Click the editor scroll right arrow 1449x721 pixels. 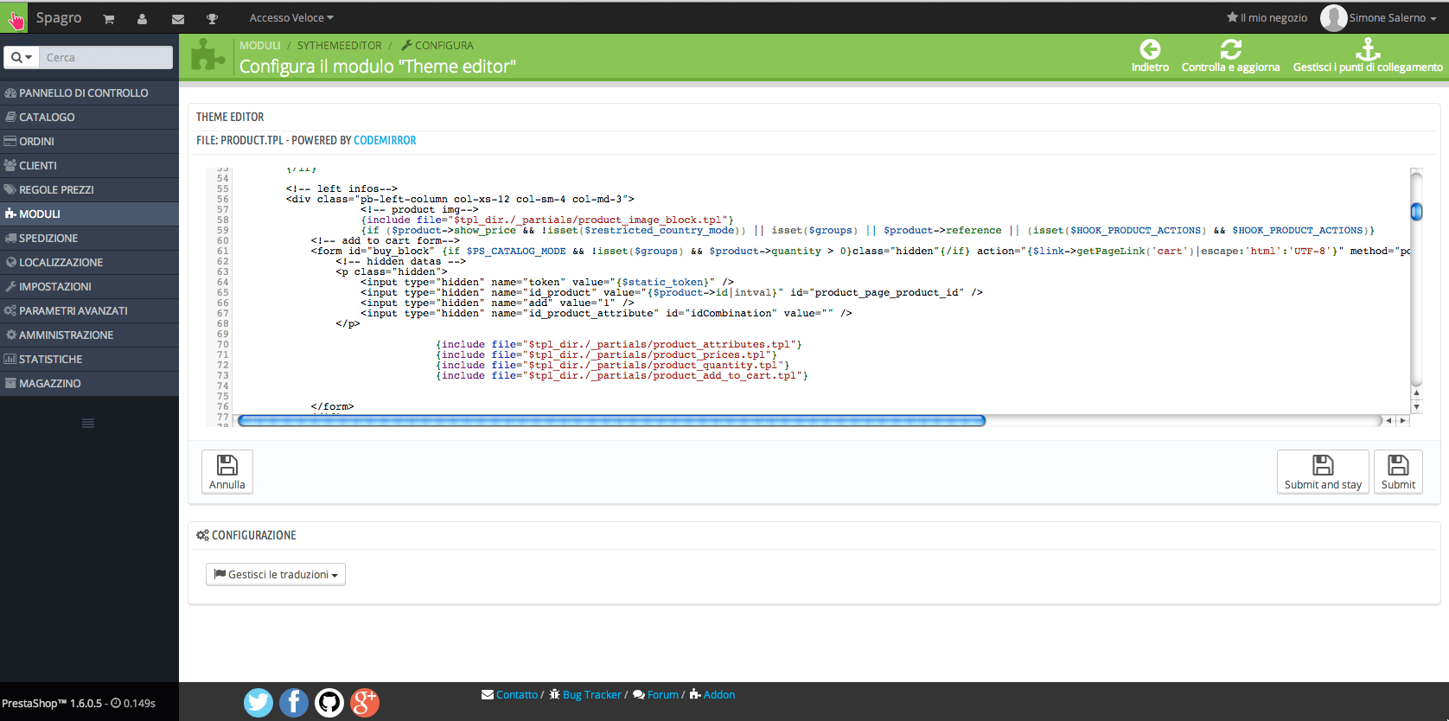(x=1402, y=420)
